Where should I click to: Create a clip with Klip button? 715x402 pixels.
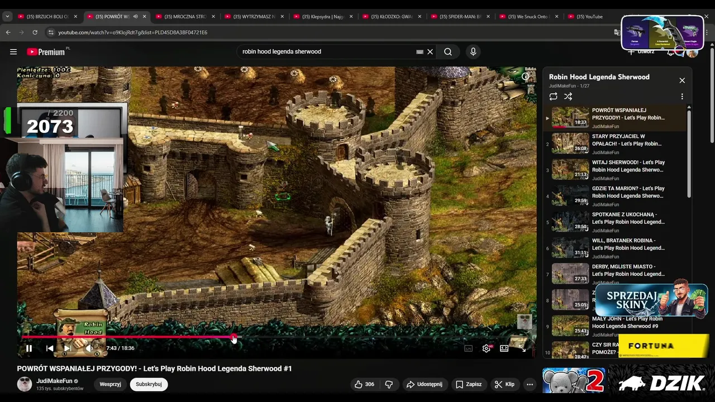coord(504,384)
